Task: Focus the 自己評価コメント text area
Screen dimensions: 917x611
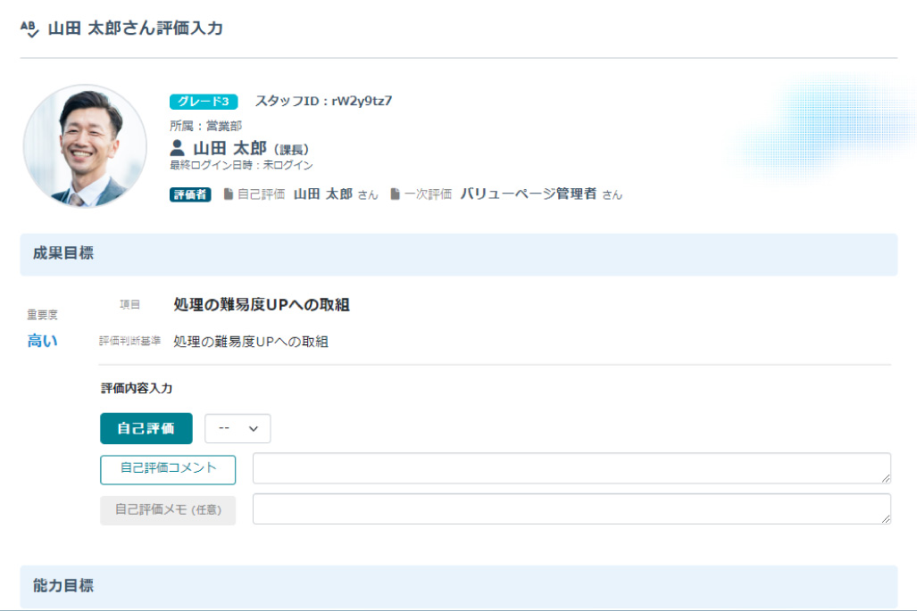Action: (571, 468)
